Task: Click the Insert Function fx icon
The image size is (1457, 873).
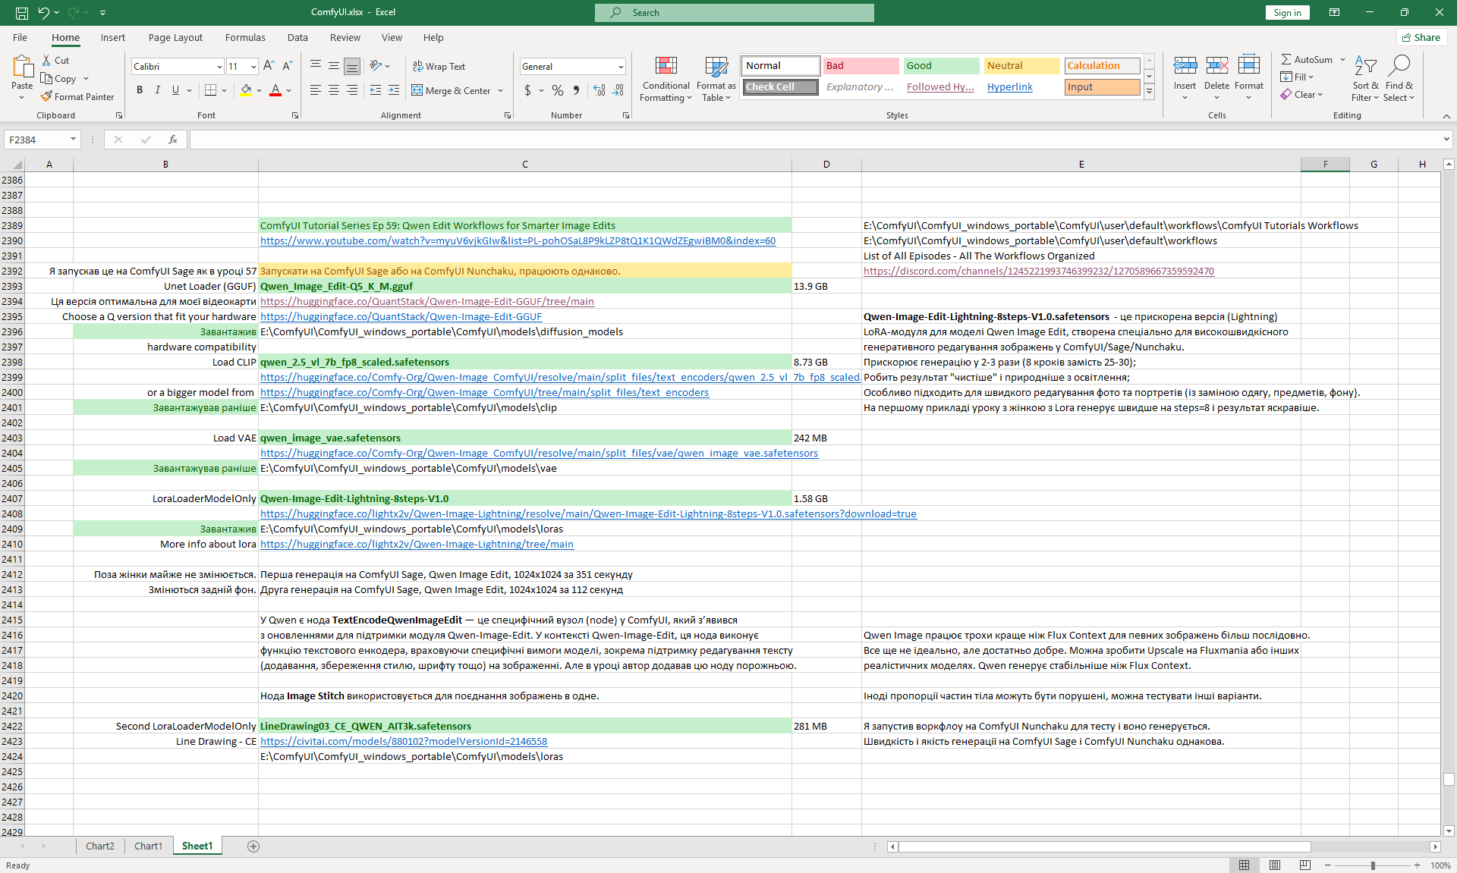Action: (x=173, y=140)
